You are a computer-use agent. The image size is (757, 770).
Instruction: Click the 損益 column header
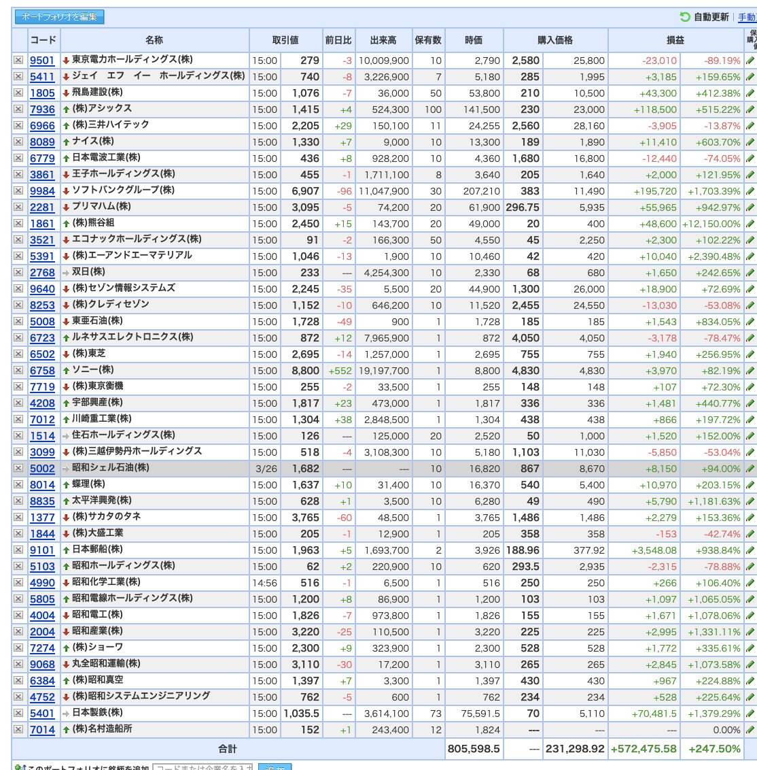pyautogui.click(x=675, y=40)
